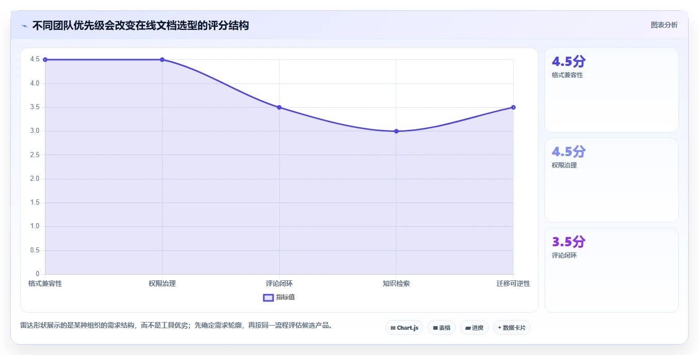The image size is (699, 355).
Task: Click the 1.0 y-axis tick label
Action: (35, 226)
